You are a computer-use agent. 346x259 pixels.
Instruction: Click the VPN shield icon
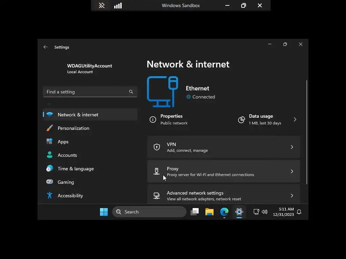point(157,147)
